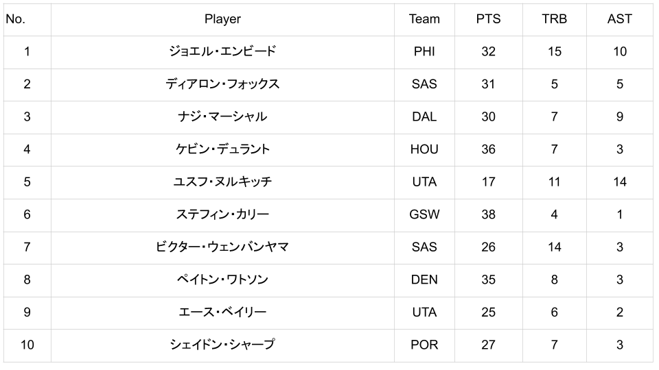Click the 14 assists cell

619,182
